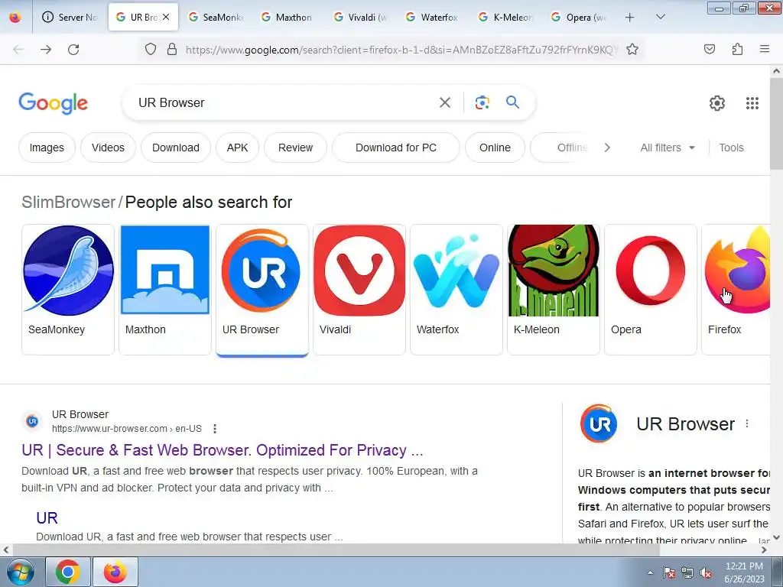Switch to SeaMonkey search tab
783x587 pixels.
[216, 17]
